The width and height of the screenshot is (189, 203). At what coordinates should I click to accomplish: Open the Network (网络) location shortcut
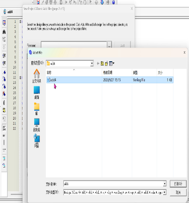(37, 141)
